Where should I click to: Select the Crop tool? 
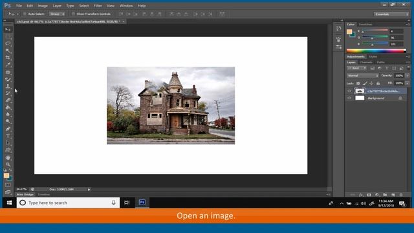coord(8,58)
